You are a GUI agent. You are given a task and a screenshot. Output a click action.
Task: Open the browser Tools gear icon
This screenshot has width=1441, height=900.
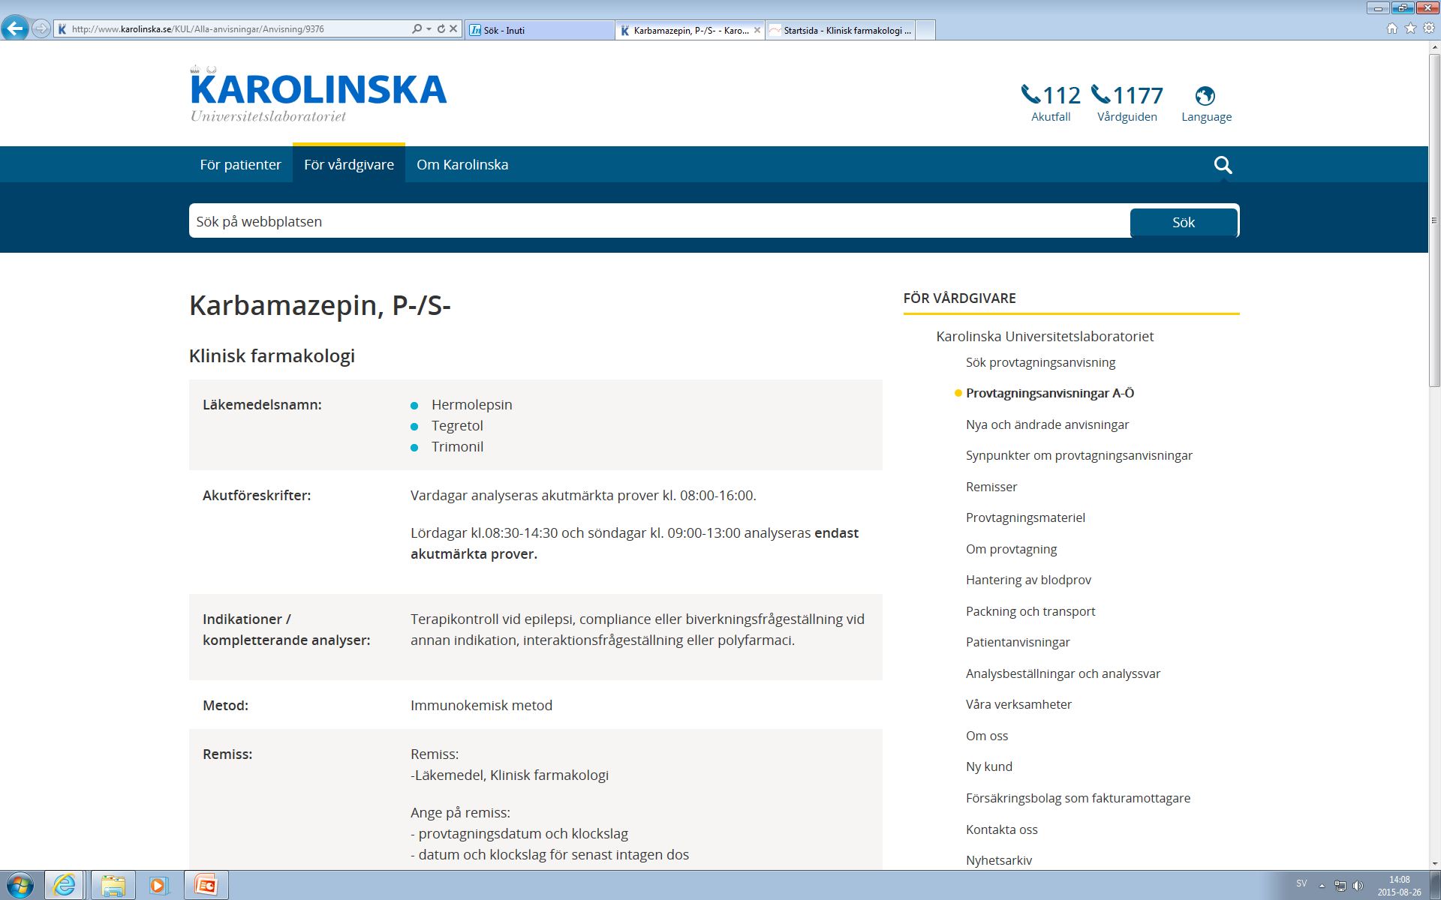click(1429, 28)
